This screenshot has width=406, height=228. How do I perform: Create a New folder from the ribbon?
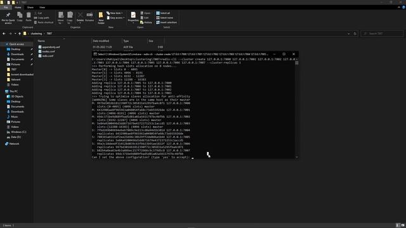101,18
